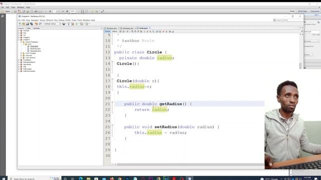321x180 pixels.
Task: Click the Adobe Reader print icon
Action: point(36,11)
